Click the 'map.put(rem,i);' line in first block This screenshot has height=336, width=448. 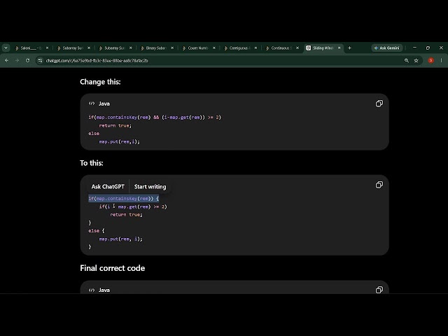pyautogui.click(x=120, y=141)
